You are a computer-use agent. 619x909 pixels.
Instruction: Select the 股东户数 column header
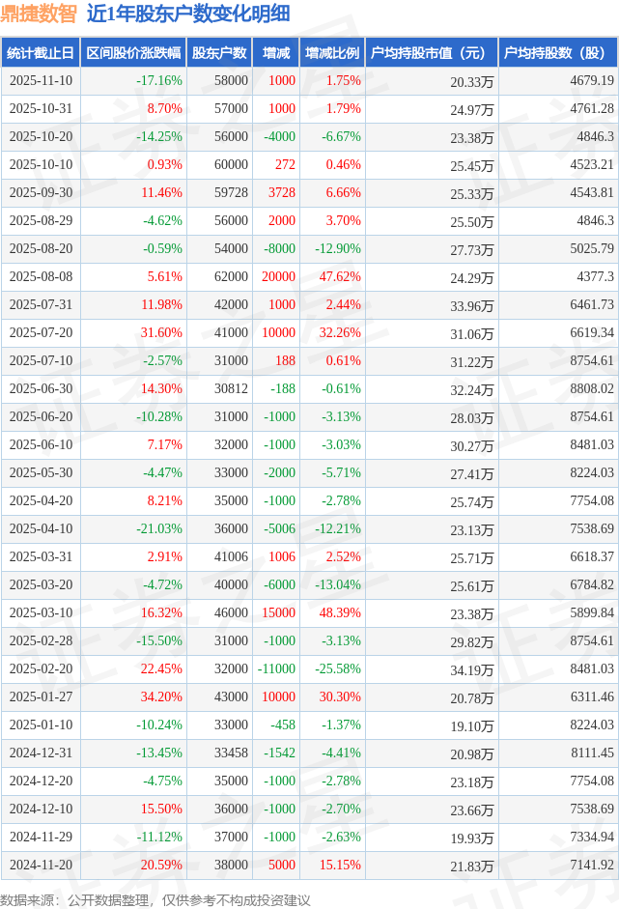pyautogui.click(x=219, y=53)
